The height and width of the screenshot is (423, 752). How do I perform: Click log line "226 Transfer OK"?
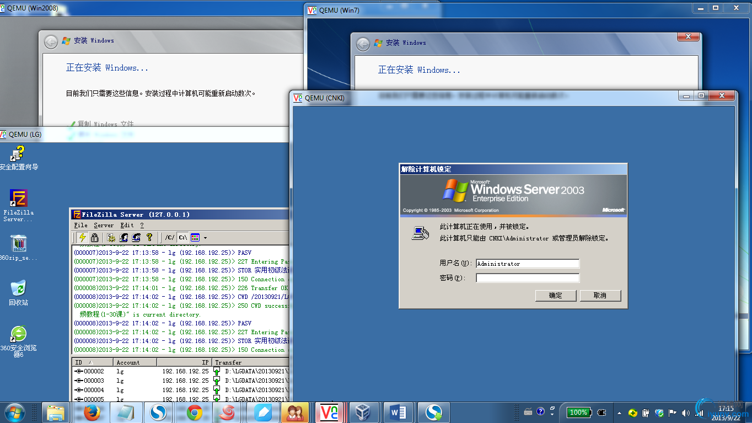(181, 288)
